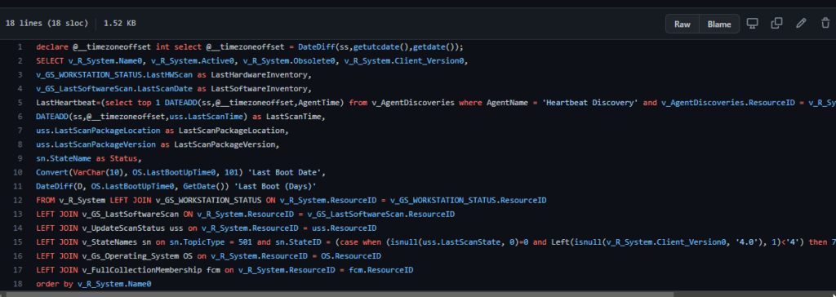Open file in GitHub Desktop icon

coord(752,24)
